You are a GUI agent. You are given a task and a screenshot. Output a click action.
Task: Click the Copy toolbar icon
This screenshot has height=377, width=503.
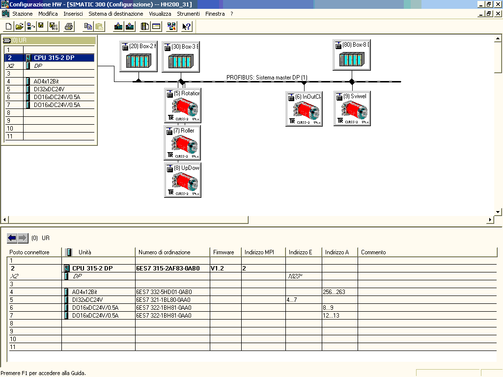click(x=88, y=27)
